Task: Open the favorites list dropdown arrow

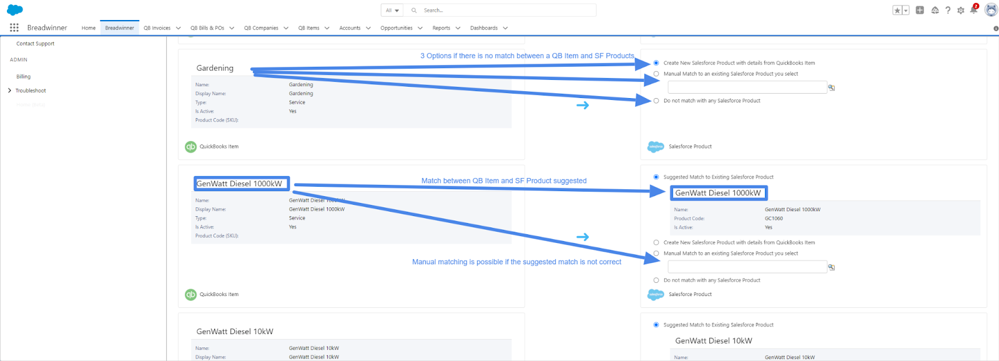Action: (x=905, y=11)
